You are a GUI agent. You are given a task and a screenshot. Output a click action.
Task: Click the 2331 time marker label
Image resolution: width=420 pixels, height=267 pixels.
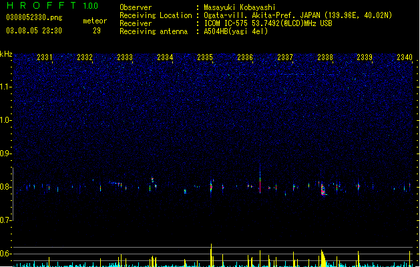45,57
